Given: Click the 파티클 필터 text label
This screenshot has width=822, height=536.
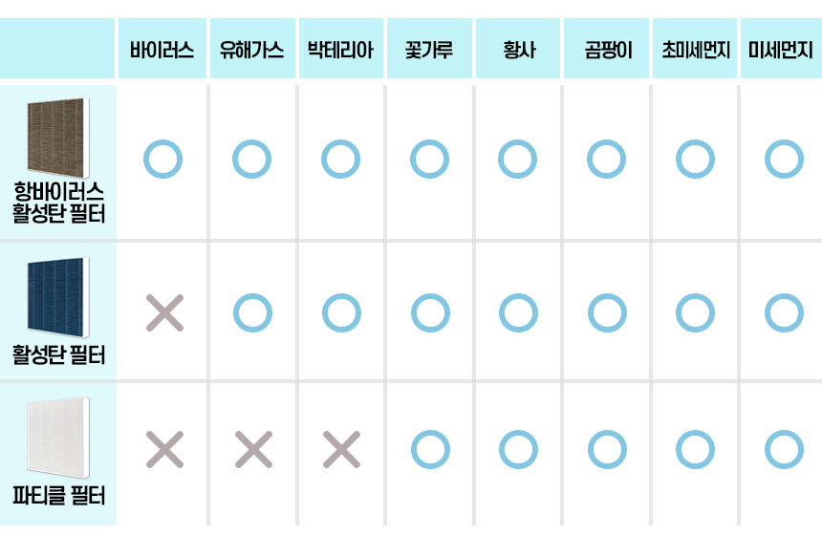Looking at the screenshot, I should coord(59,497).
